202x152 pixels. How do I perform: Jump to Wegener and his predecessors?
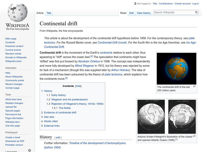coord(69,99)
